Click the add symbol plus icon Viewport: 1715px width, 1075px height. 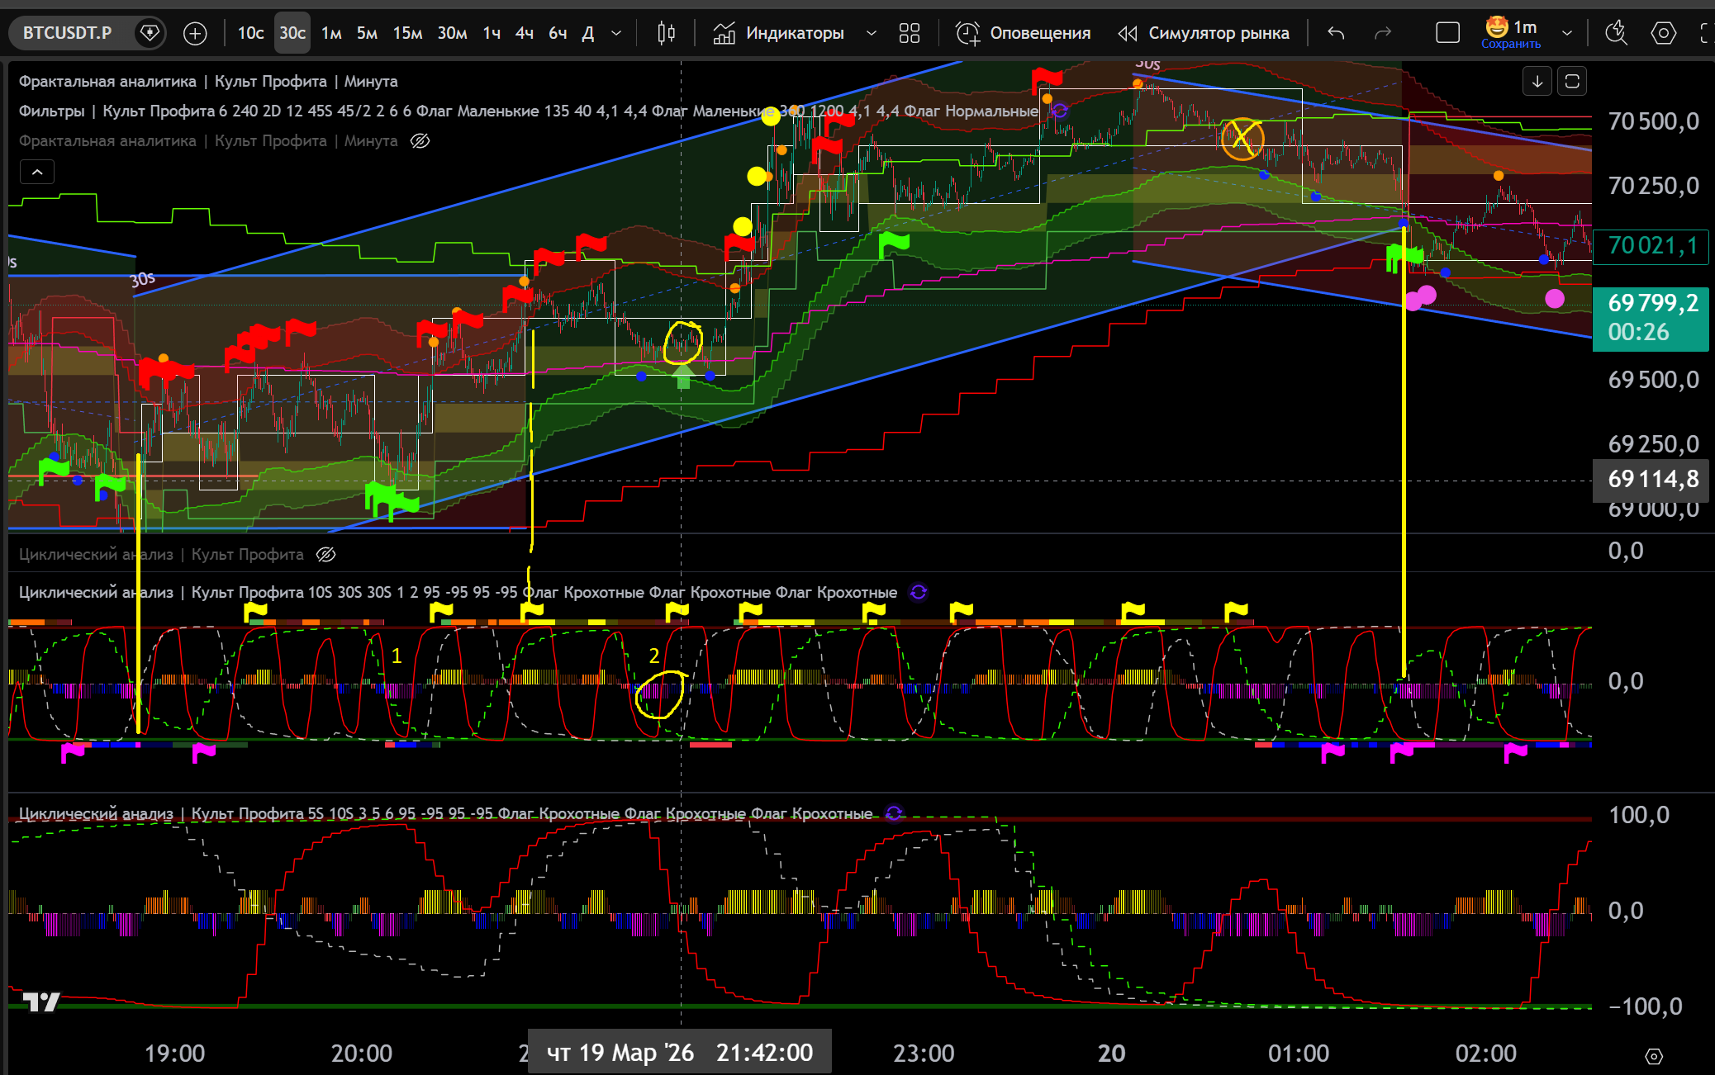(x=195, y=33)
